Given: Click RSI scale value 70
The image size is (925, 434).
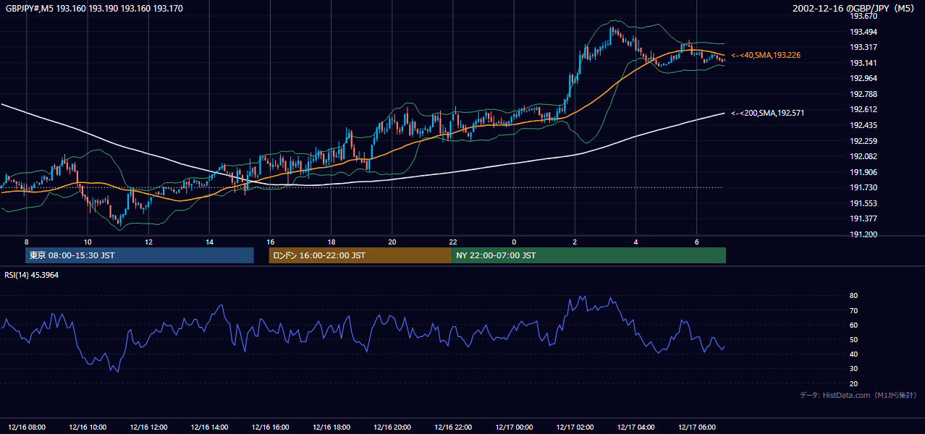Looking at the screenshot, I should [854, 310].
